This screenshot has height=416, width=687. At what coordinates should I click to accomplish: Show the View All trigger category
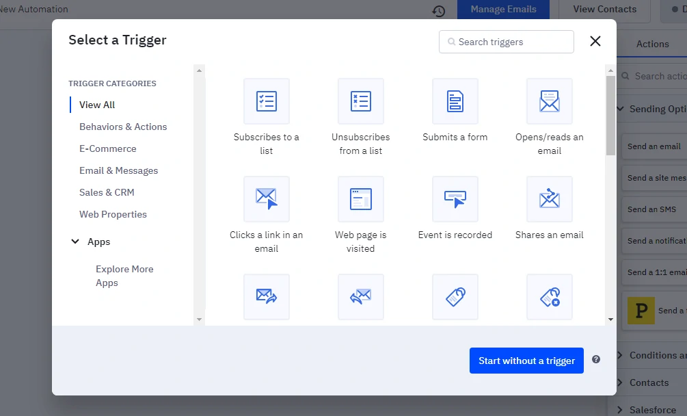[x=97, y=105]
